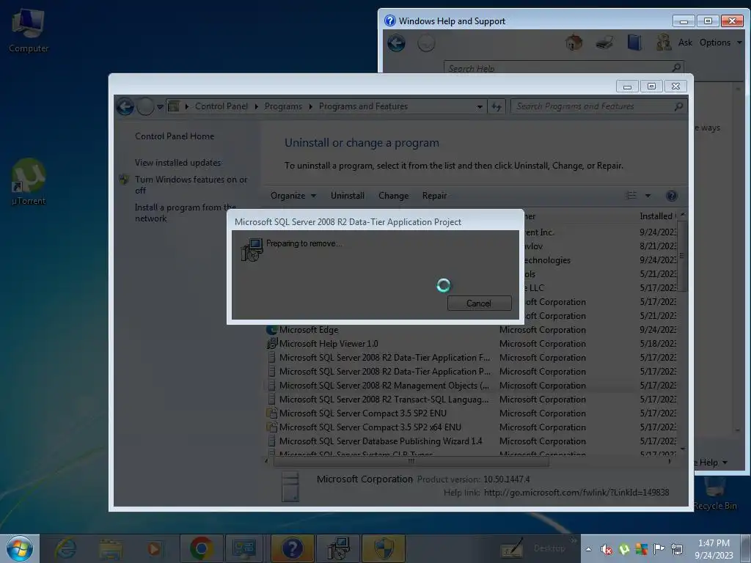The height and width of the screenshot is (563, 751).
Task: Open Internet Explorer from taskbar
Action: (65, 548)
